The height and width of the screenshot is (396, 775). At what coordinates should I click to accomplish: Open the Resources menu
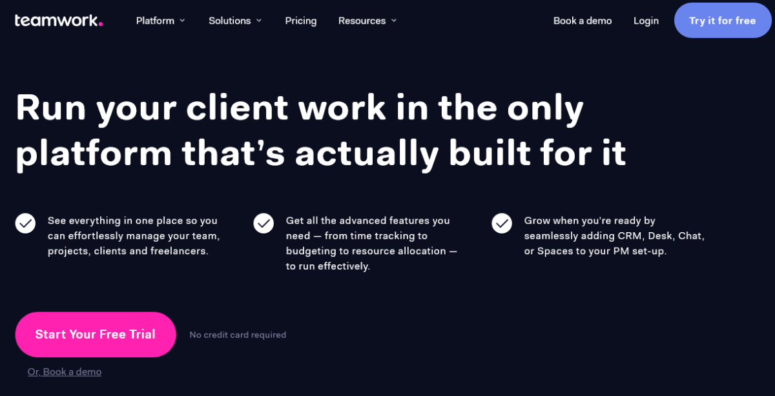(367, 21)
